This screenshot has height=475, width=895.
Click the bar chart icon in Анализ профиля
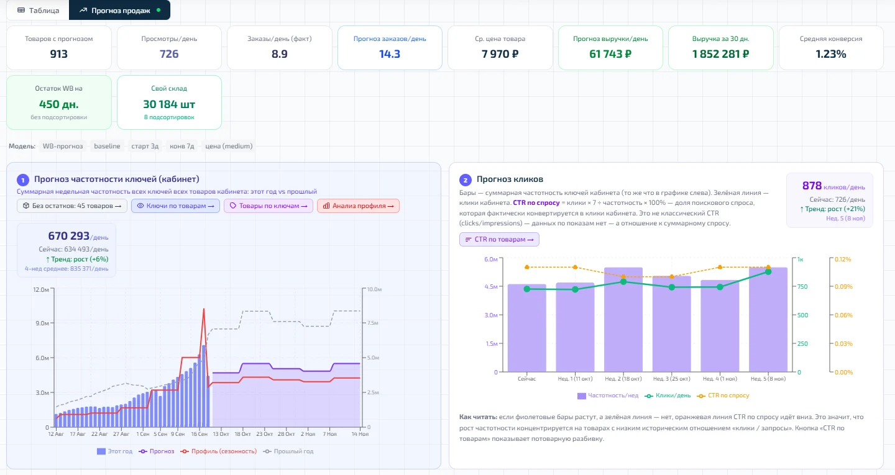pos(326,206)
